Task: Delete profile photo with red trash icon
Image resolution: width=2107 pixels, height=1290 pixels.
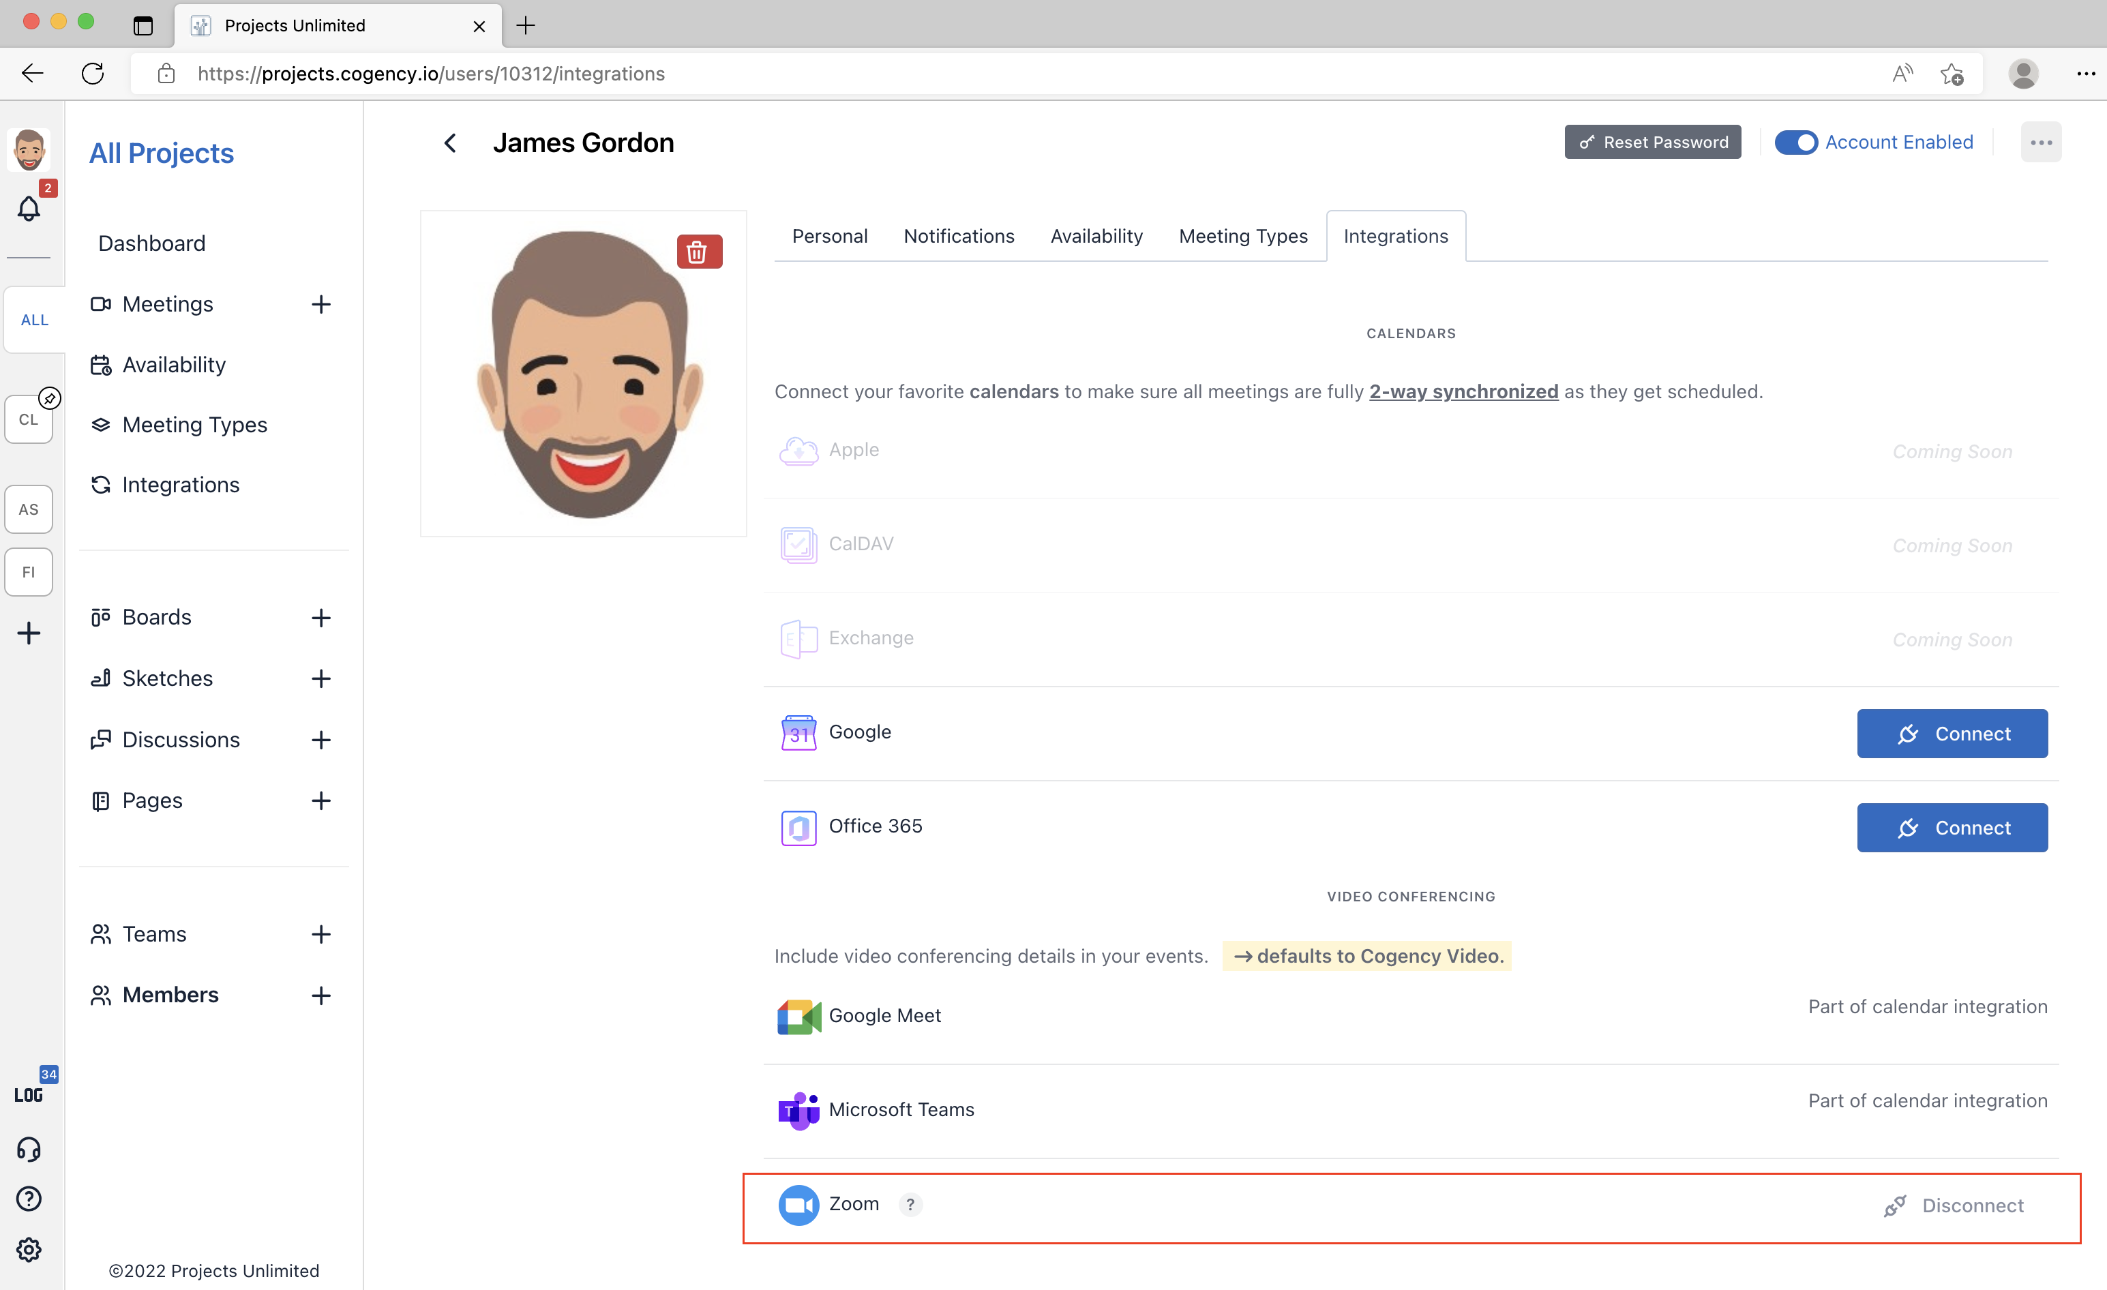Action: click(699, 252)
